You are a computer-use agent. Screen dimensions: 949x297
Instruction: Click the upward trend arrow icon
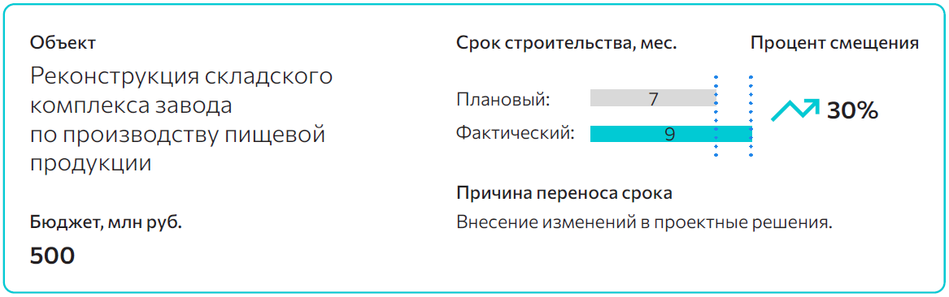tap(794, 110)
